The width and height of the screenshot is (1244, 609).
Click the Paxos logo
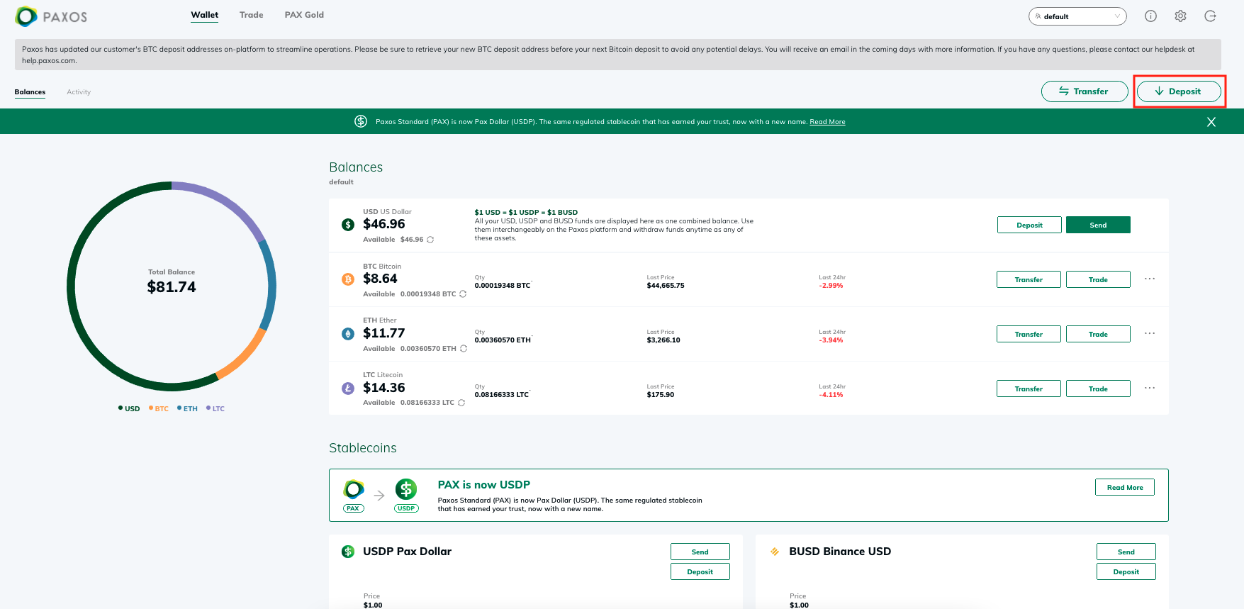tap(51, 16)
